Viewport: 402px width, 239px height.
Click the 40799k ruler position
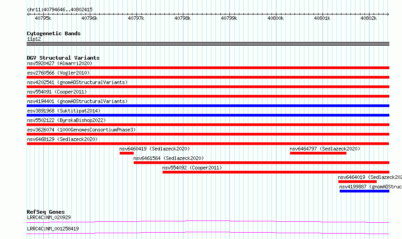click(x=229, y=18)
